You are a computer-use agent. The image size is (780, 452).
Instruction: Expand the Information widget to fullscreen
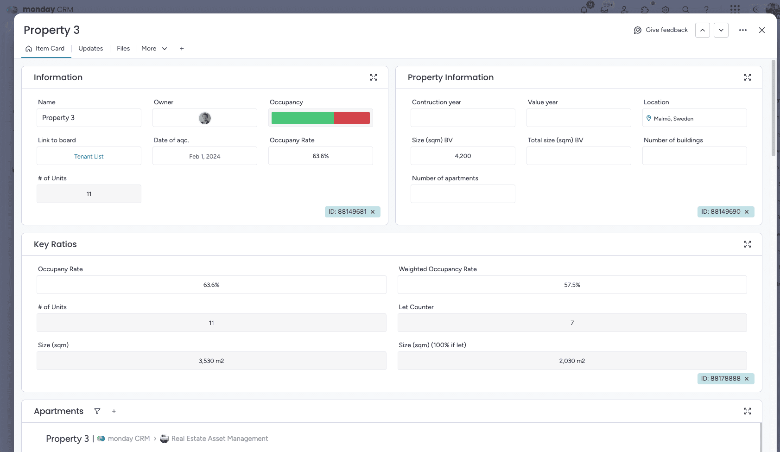374,77
